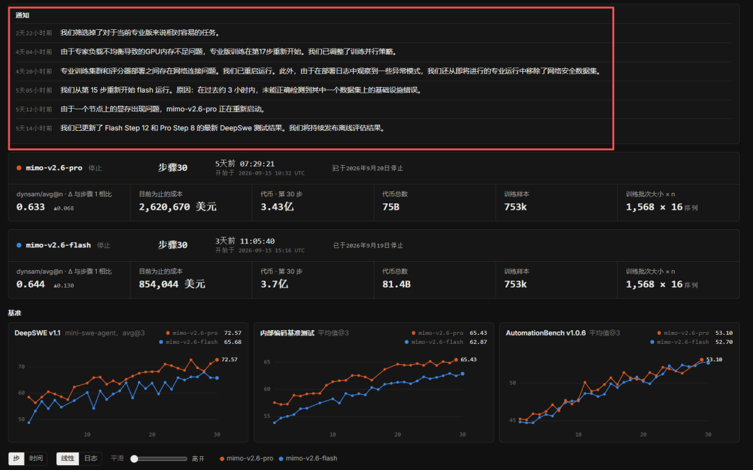Click 步骤30 in the mimo-v2.6-flash card

point(173,245)
